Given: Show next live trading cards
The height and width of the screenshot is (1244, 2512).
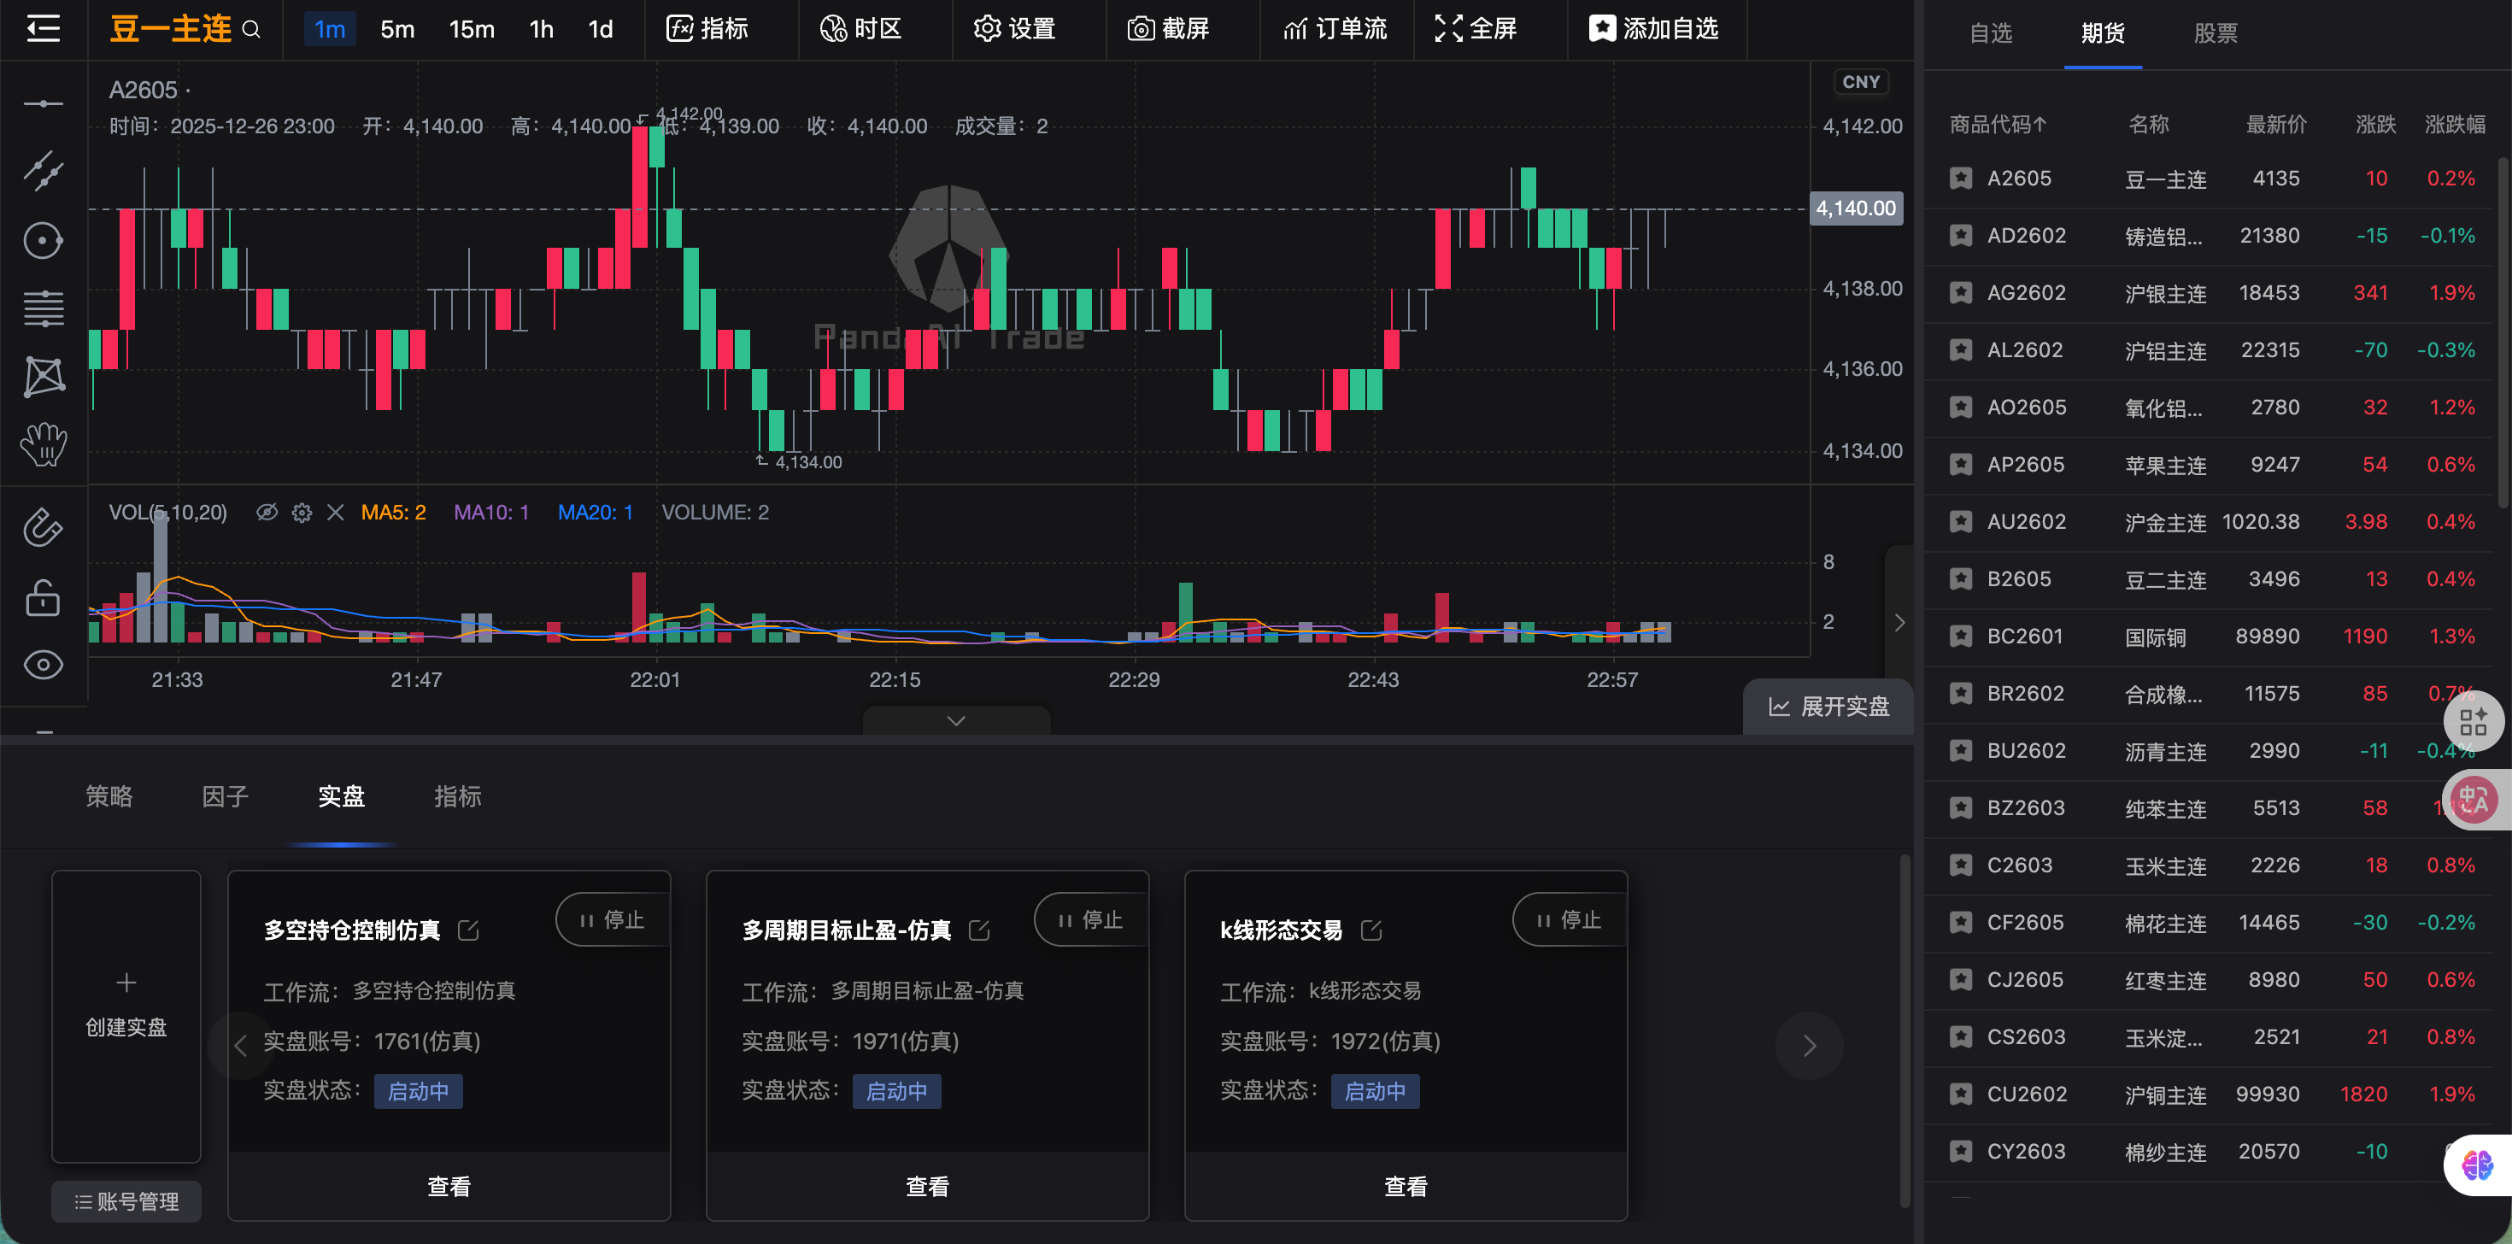Looking at the screenshot, I should coord(1810,1045).
